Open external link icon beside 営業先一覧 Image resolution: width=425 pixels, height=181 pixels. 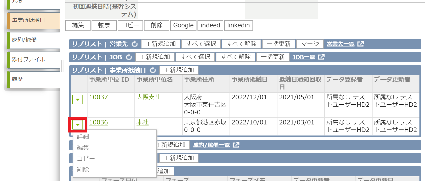(x=361, y=44)
